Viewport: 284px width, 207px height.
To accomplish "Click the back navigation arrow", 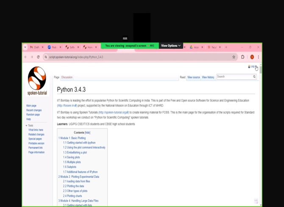I will 25,57.
